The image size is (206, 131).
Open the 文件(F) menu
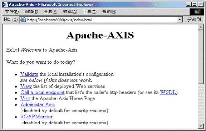tap(12, 12)
